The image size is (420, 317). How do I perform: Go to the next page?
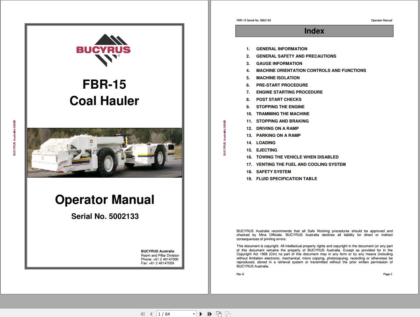click(201, 314)
